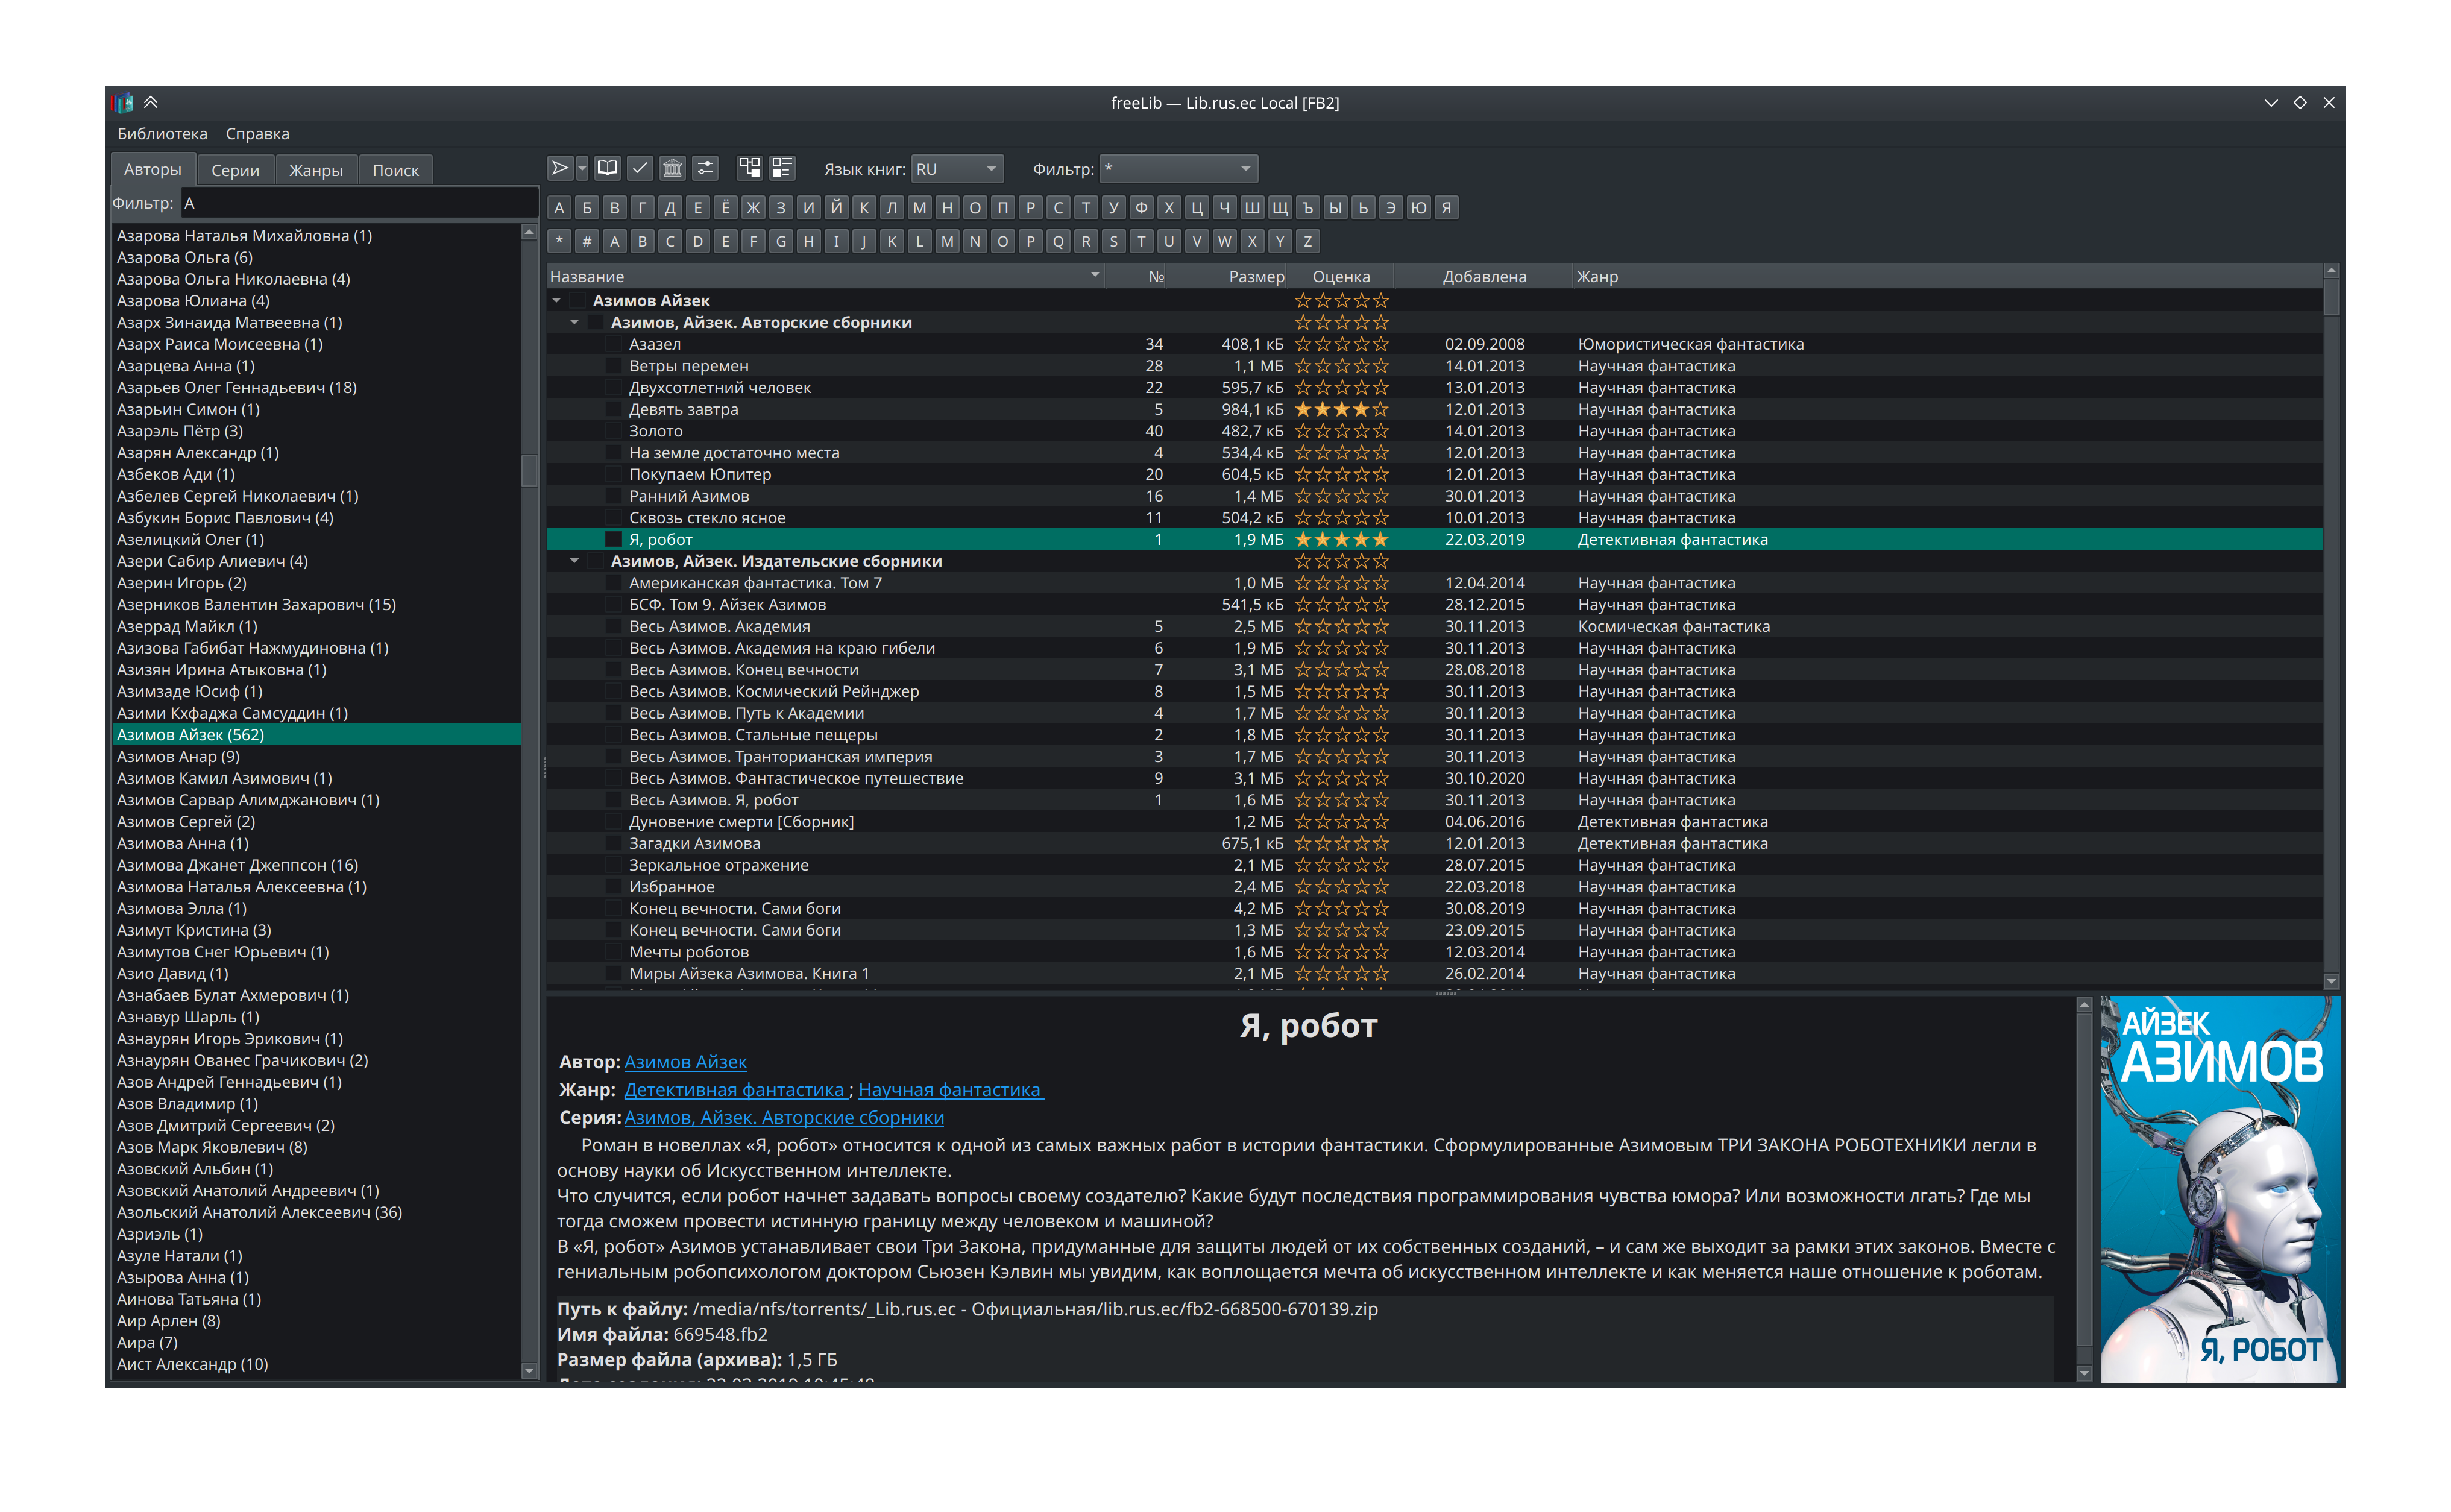The image size is (2451, 1512).
Task: Set five-star rating on Золото
Action: (1380, 431)
